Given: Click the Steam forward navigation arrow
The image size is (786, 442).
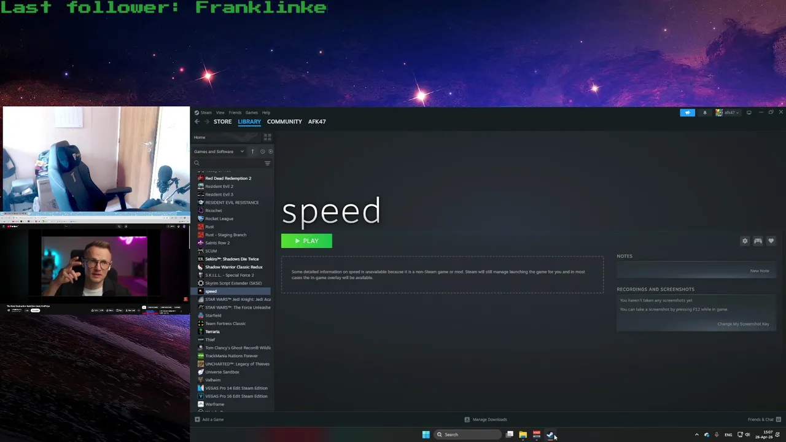Looking at the screenshot, I should pos(206,122).
